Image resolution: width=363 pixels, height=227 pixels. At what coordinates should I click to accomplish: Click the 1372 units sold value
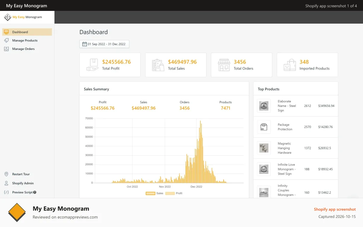point(308,148)
